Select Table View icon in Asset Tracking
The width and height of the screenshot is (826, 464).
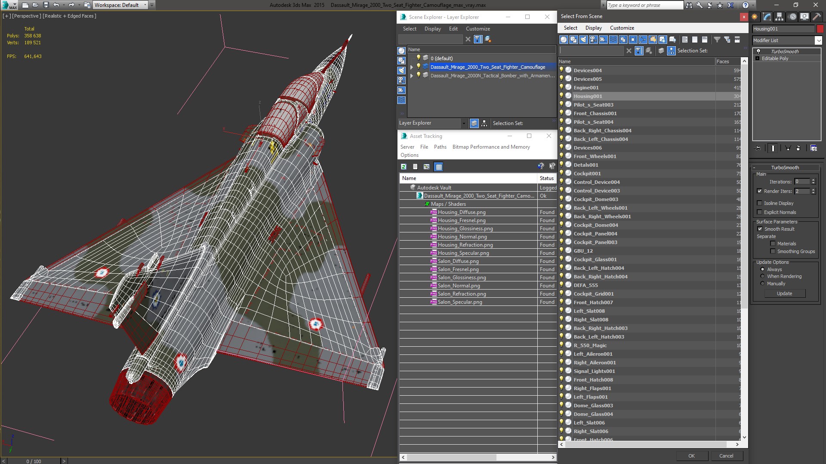438,167
